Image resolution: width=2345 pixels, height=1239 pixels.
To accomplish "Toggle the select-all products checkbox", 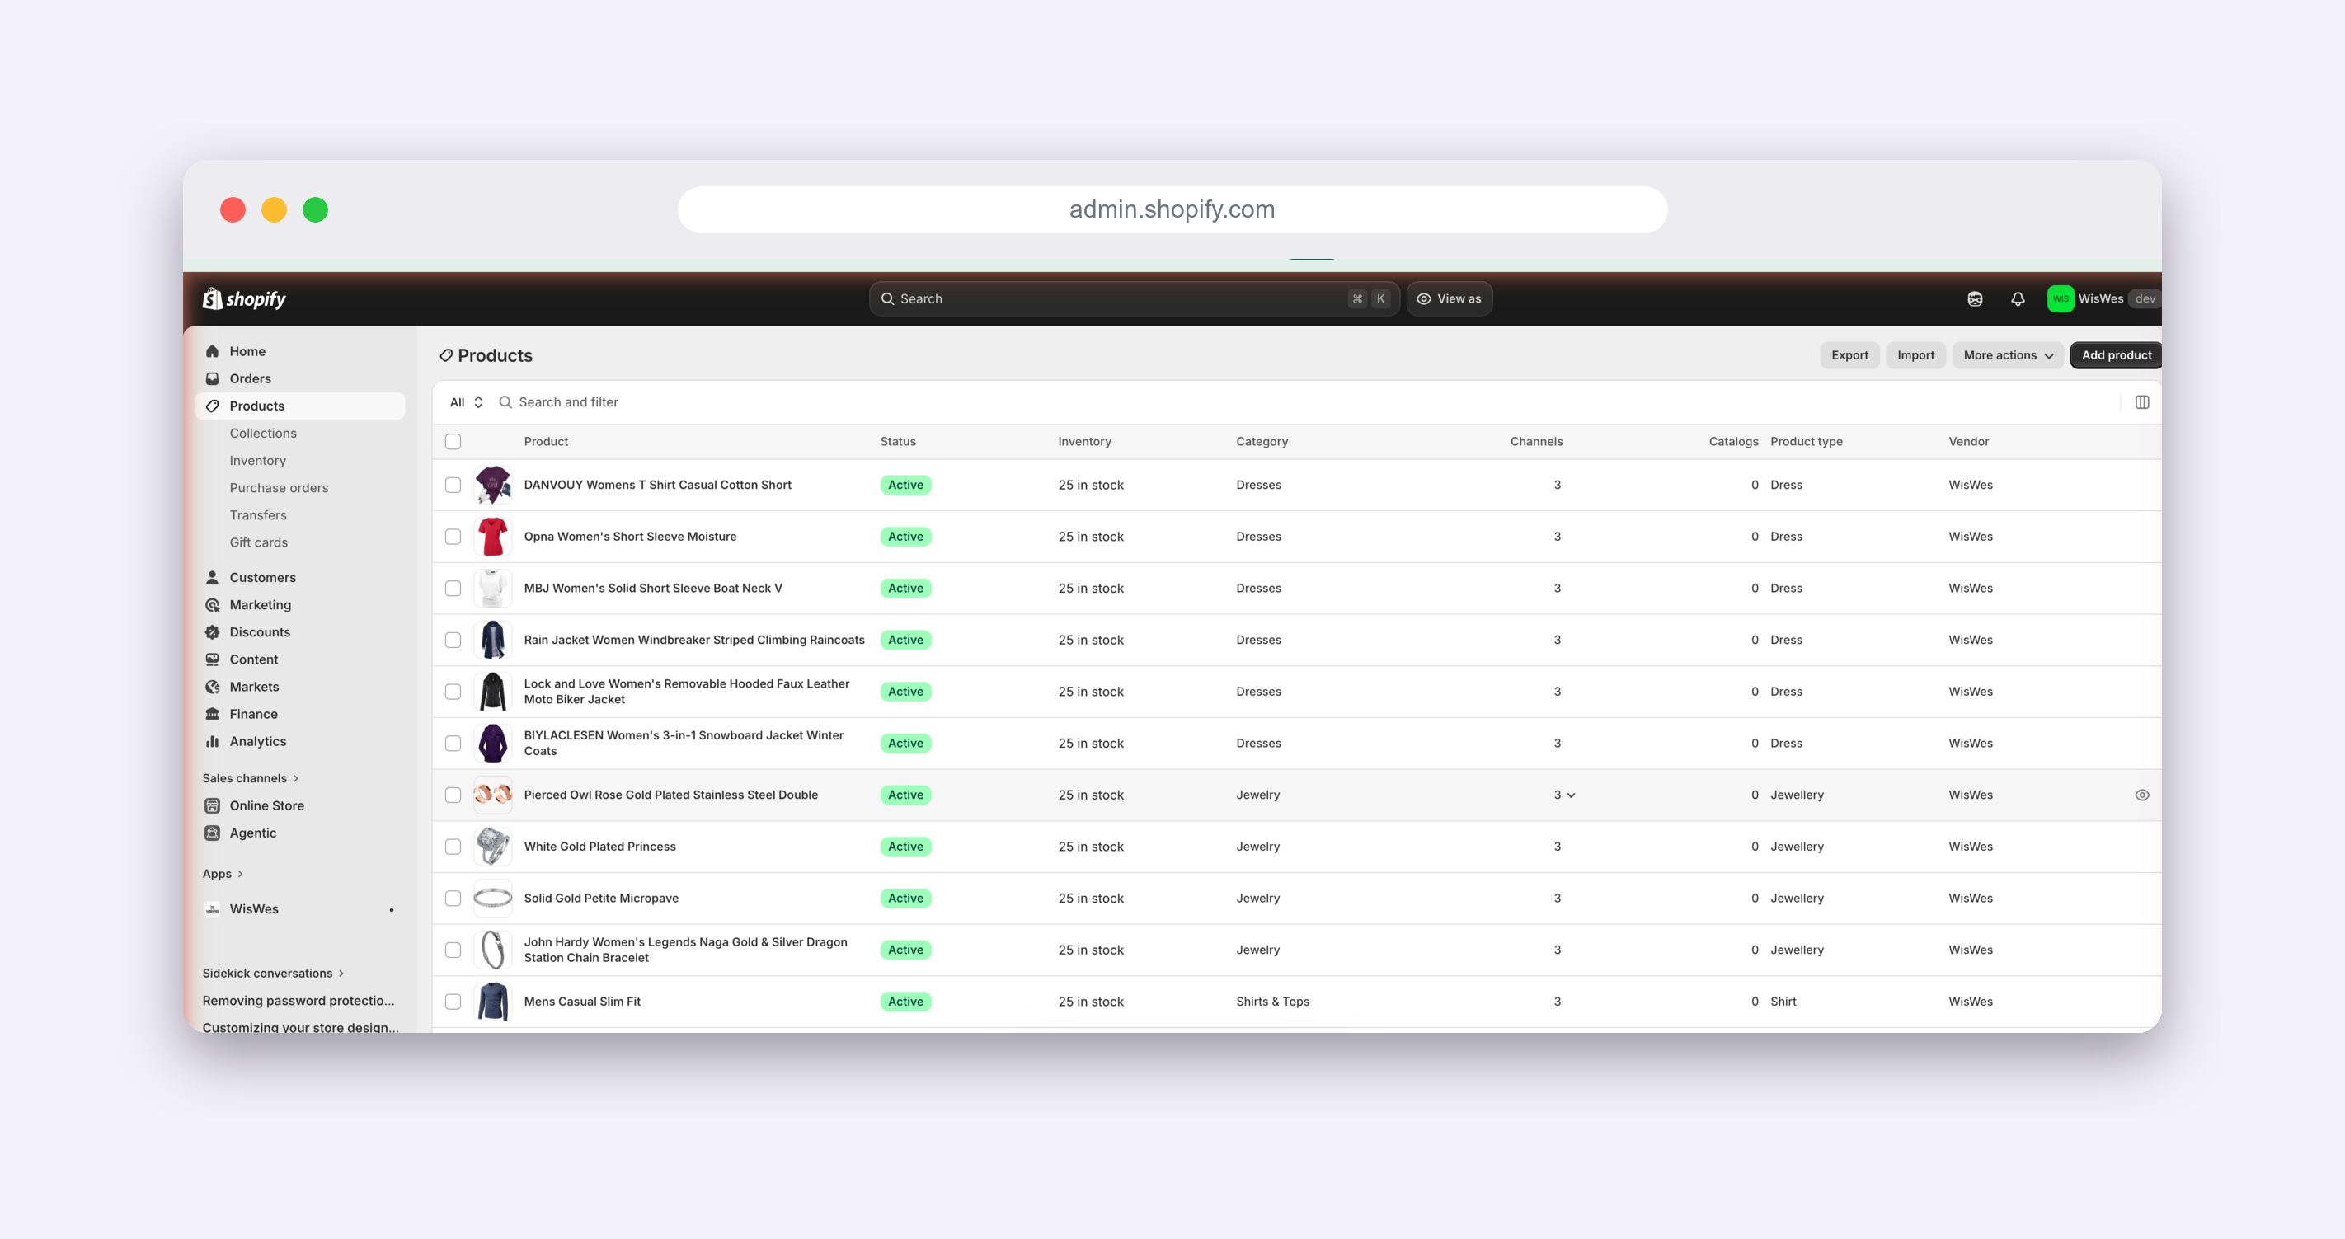I will 453,442.
